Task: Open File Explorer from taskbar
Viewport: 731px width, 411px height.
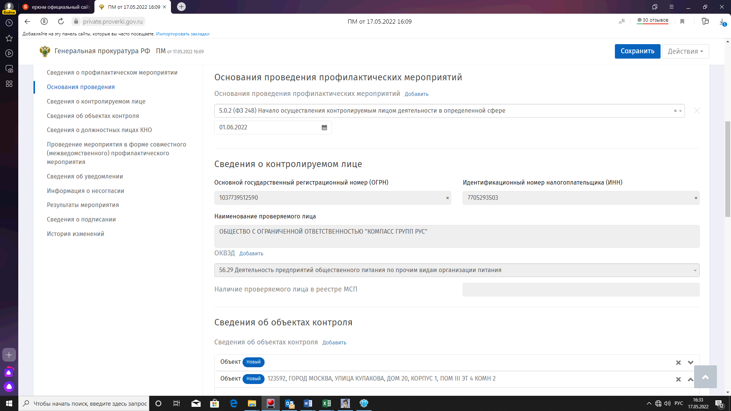Action: [x=252, y=403]
